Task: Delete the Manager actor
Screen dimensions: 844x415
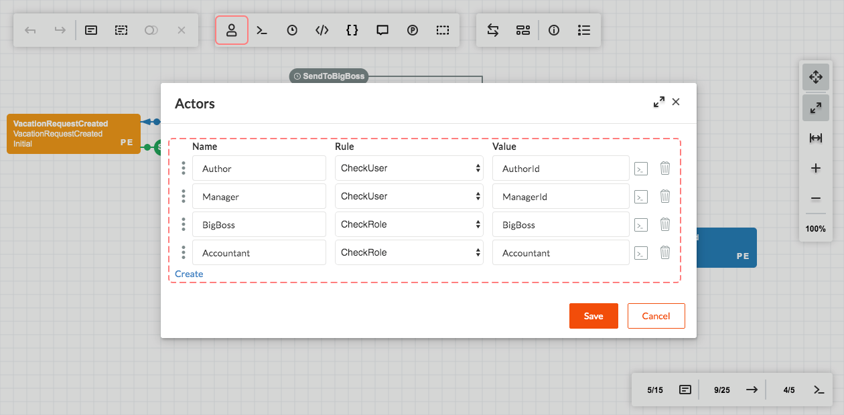Action: click(665, 196)
